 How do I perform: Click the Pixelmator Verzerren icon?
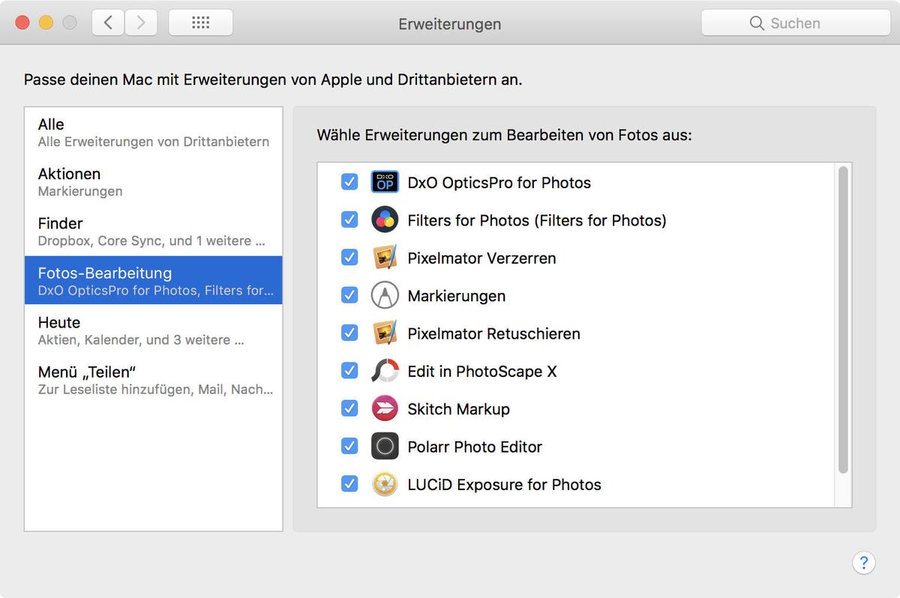point(385,258)
